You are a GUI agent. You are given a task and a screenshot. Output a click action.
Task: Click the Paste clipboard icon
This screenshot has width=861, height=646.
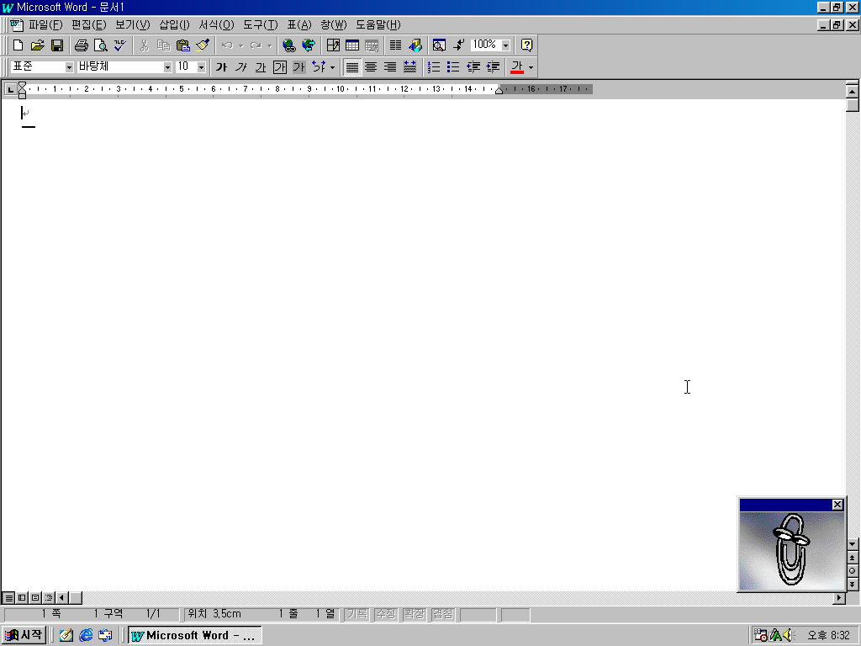pos(182,45)
